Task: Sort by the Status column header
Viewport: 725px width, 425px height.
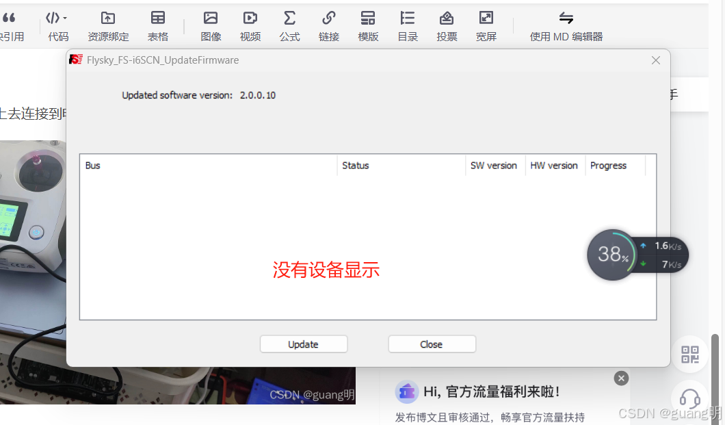Action: coord(401,166)
